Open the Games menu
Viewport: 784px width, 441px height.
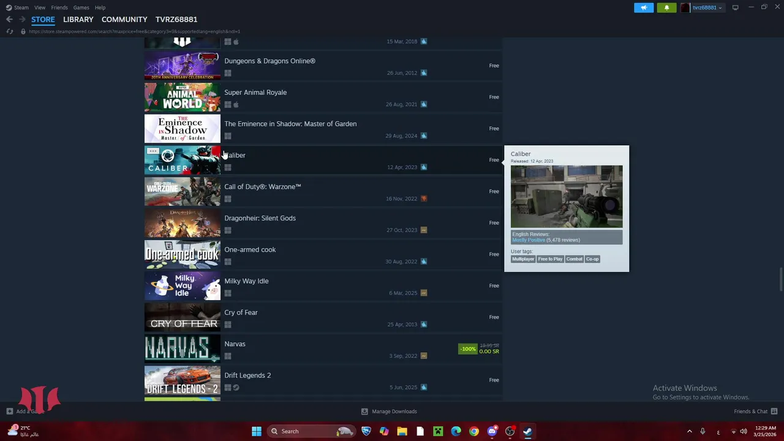click(81, 7)
